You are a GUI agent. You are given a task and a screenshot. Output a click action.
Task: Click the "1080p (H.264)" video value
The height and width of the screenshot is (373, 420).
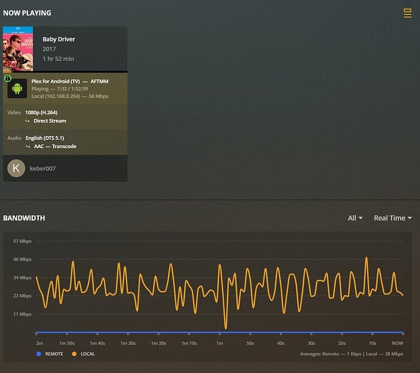41,113
